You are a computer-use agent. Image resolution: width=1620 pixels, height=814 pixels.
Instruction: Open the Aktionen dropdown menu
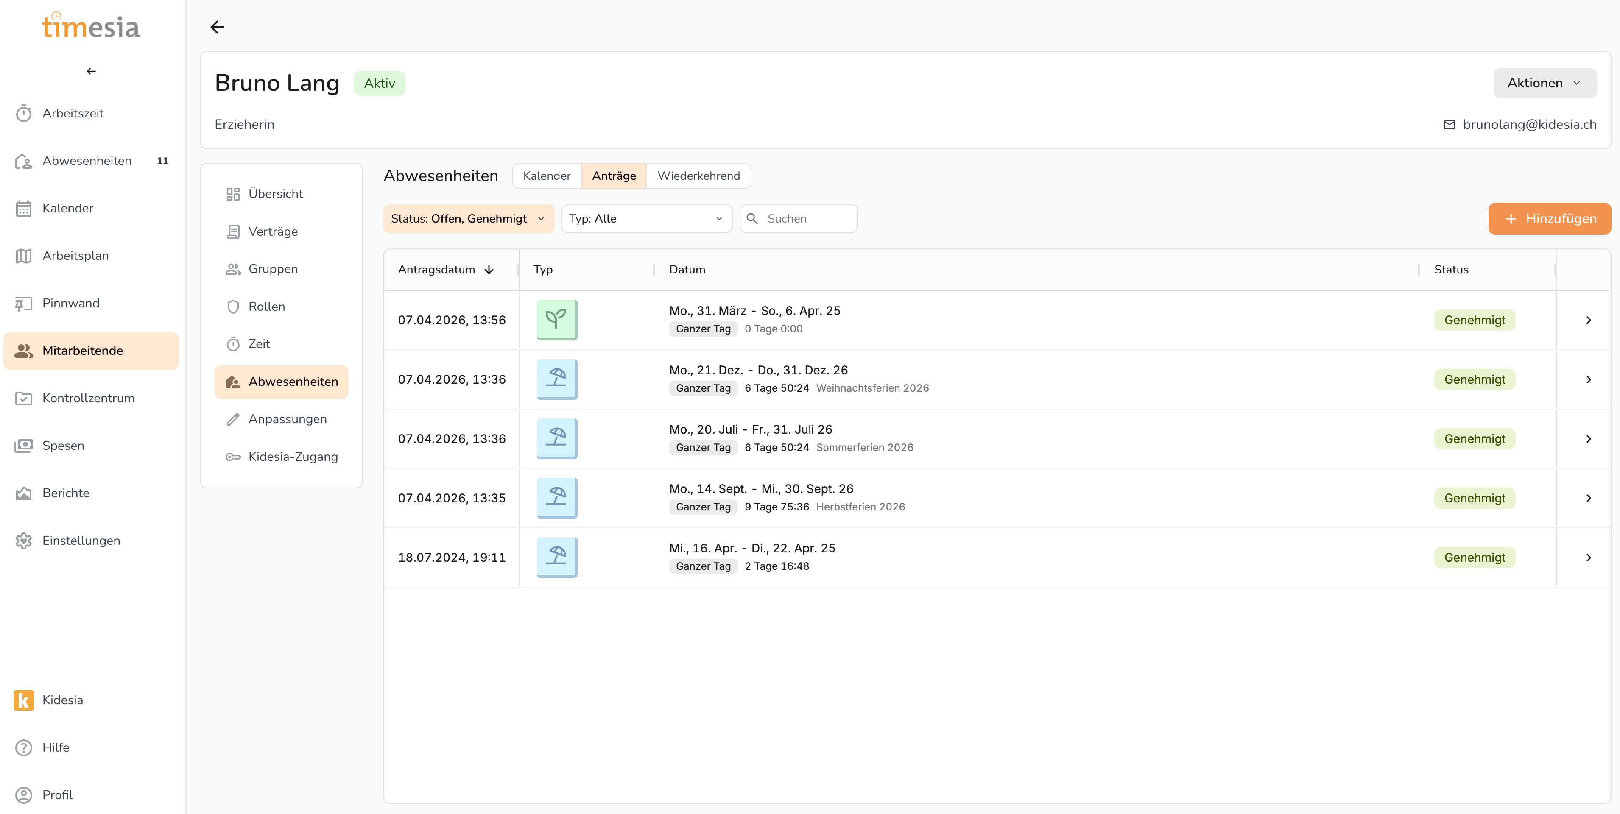pos(1544,83)
